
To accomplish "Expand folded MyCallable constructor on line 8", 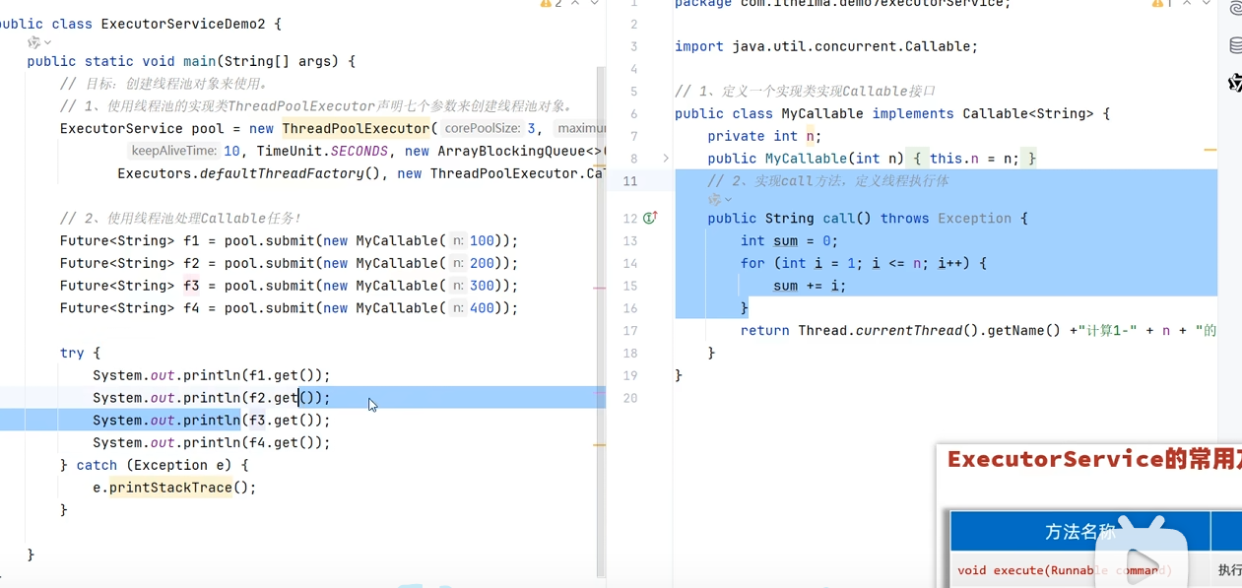I will pos(666,159).
